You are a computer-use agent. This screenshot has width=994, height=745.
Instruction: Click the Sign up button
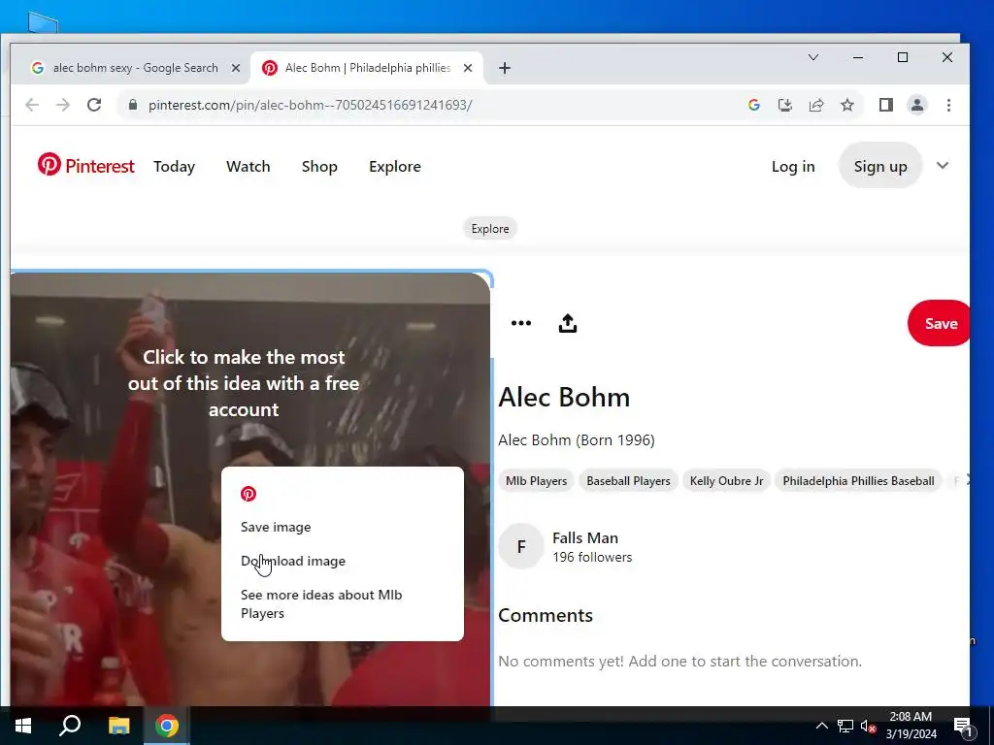pos(880,165)
